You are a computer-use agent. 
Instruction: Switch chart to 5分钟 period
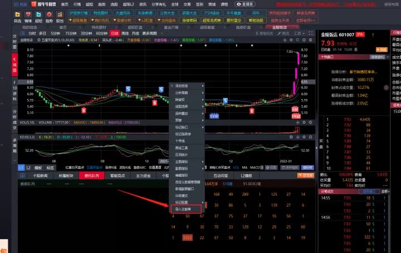55,33
